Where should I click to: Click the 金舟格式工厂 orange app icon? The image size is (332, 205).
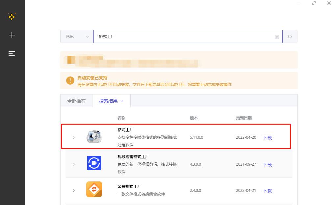click(94, 189)
